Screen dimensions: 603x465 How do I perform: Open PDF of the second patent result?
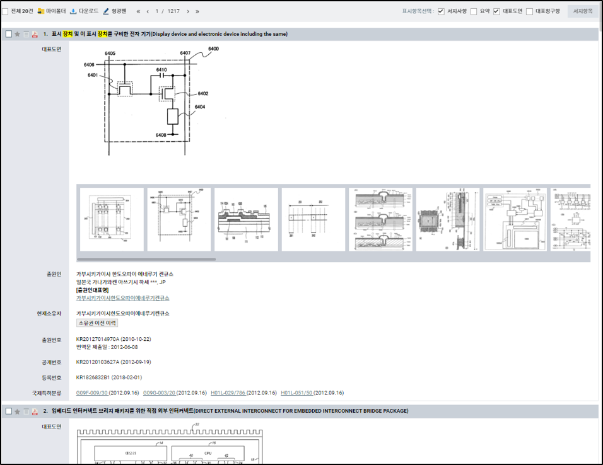[35, 411]
